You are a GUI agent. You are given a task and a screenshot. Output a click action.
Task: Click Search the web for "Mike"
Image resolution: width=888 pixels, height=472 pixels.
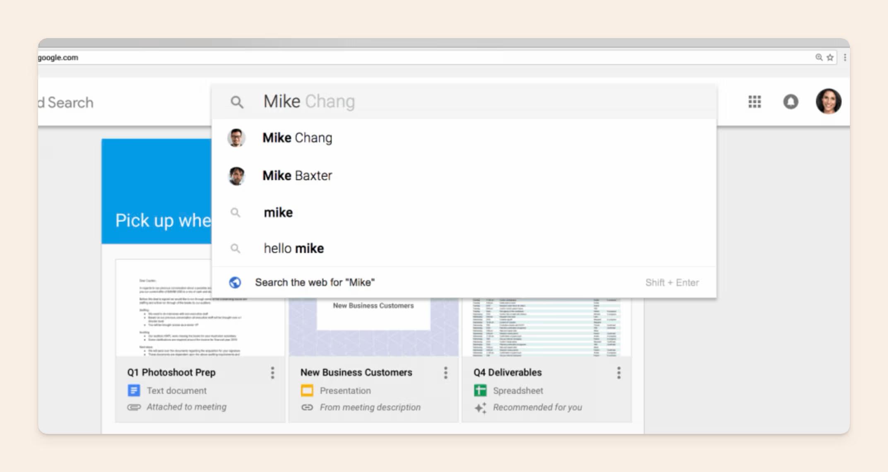[x=464, y=282]
